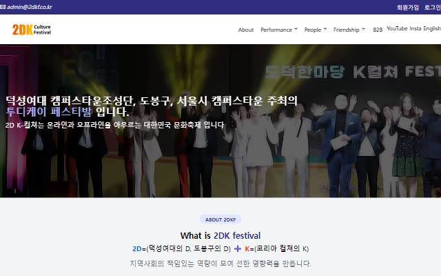Open the Insta link in navigation

[x=416, y=28]
